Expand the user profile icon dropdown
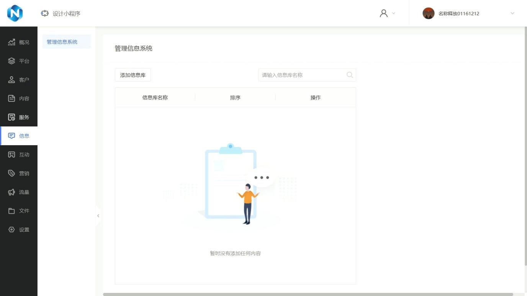This screenshot has height=296, width=527. point(387,13)
